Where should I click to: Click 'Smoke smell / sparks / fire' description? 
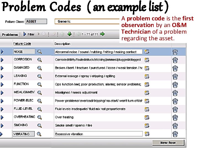click(74, 126)
